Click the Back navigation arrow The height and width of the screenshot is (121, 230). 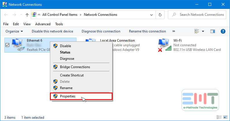click(6, 15)
